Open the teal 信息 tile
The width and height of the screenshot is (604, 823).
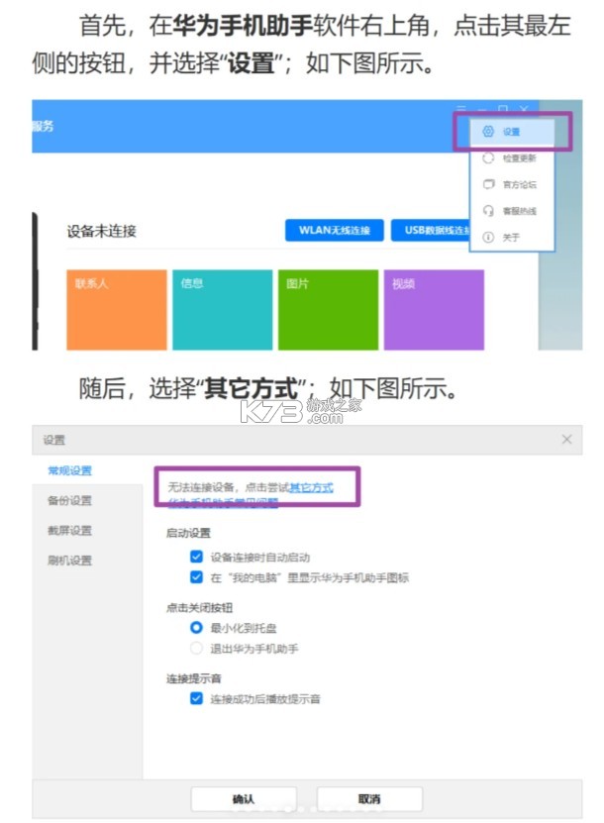click(223, 310)
